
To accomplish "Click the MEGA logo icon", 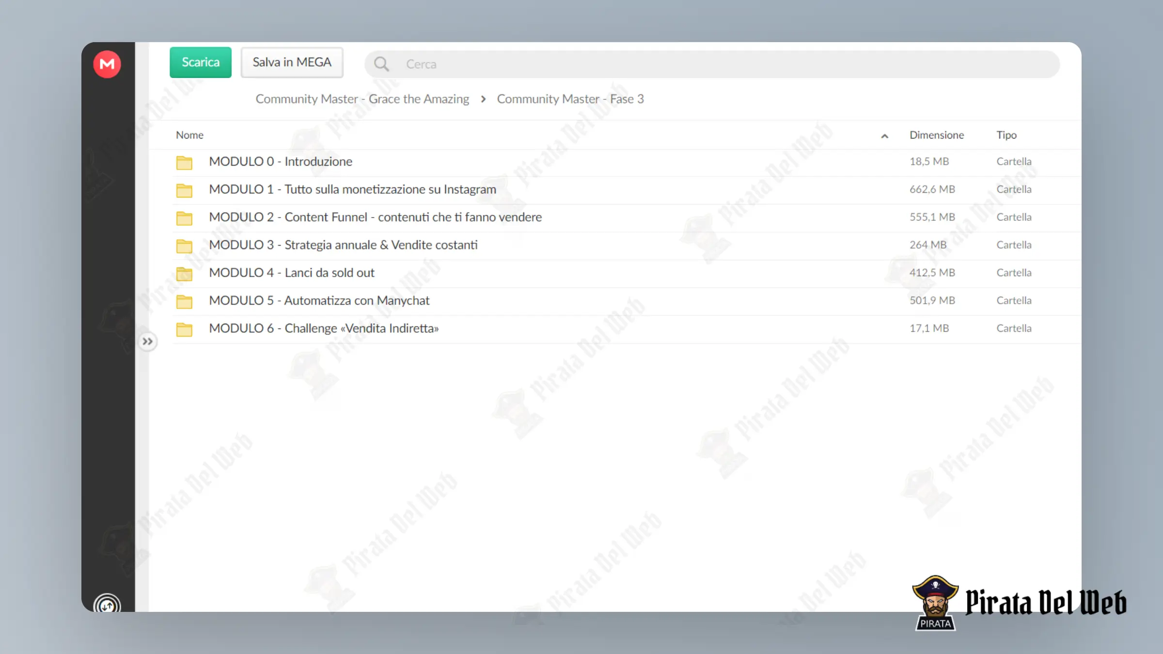I will point(107,64).
